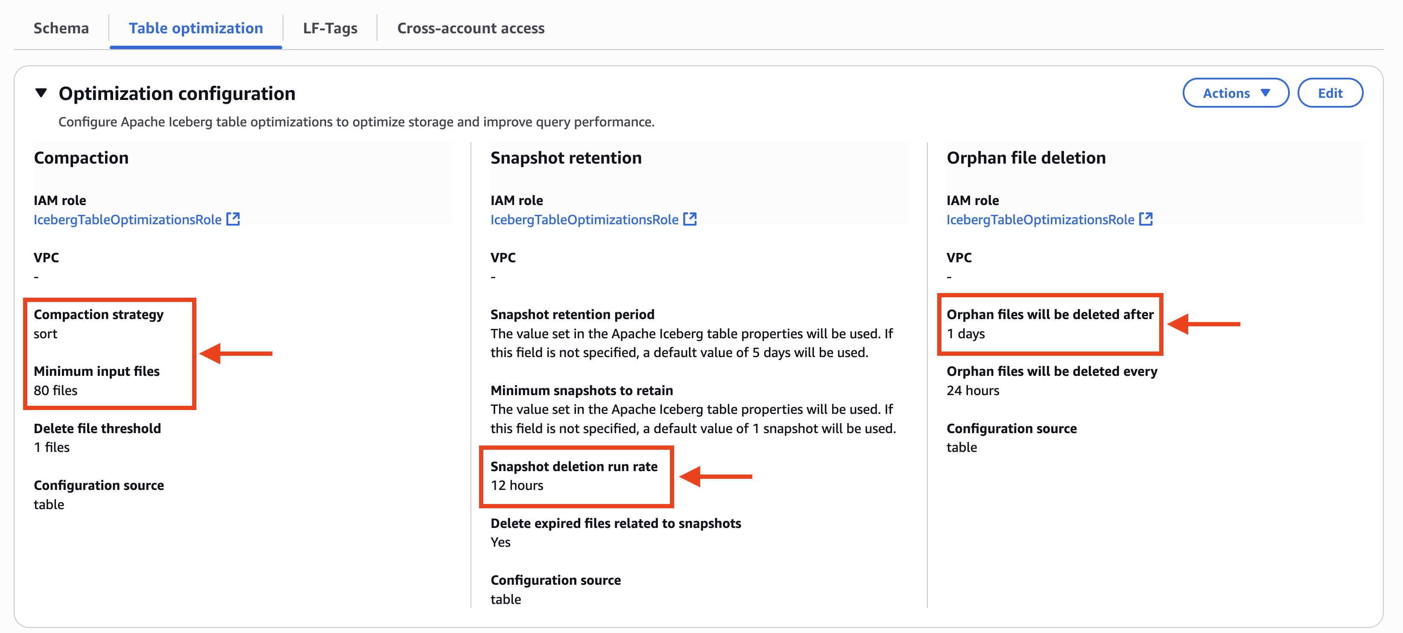
Task: Open IcebergTableOptimizationsRole link under Snapshot retention
Action: [584, 220]
